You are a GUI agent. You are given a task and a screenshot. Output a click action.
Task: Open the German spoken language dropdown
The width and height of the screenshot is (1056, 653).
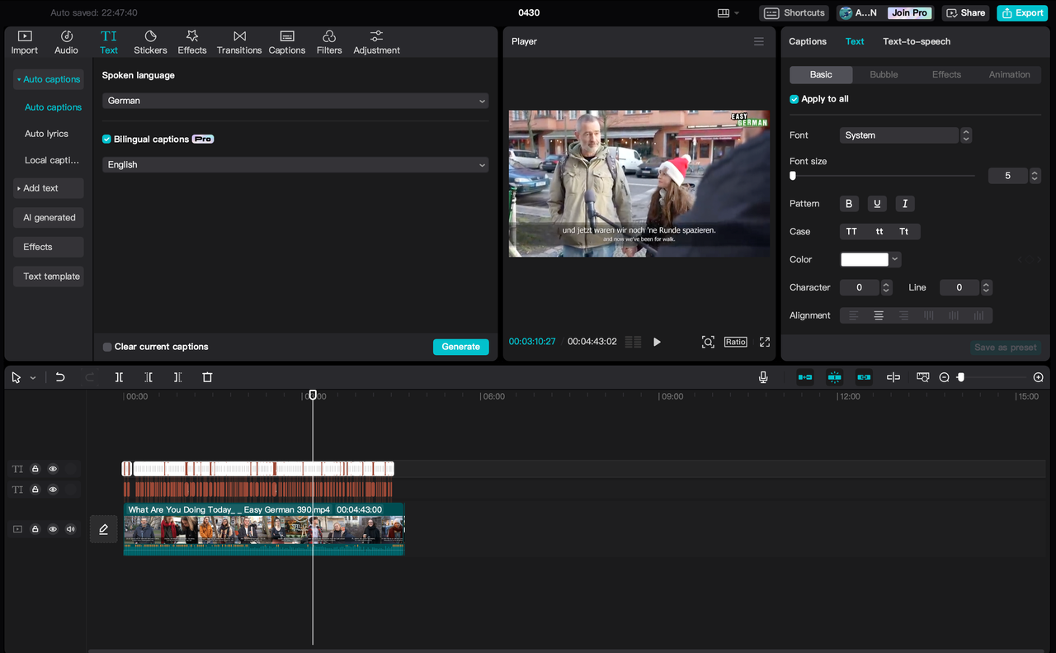click(295, 101)
